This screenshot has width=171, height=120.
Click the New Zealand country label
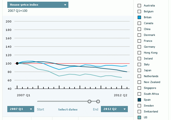152,82
